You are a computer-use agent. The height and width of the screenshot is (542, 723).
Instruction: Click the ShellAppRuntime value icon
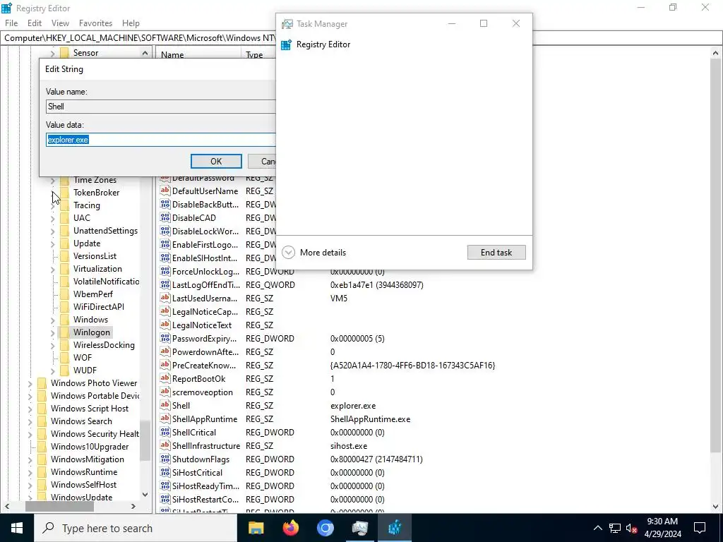click(x=165, y=419)
